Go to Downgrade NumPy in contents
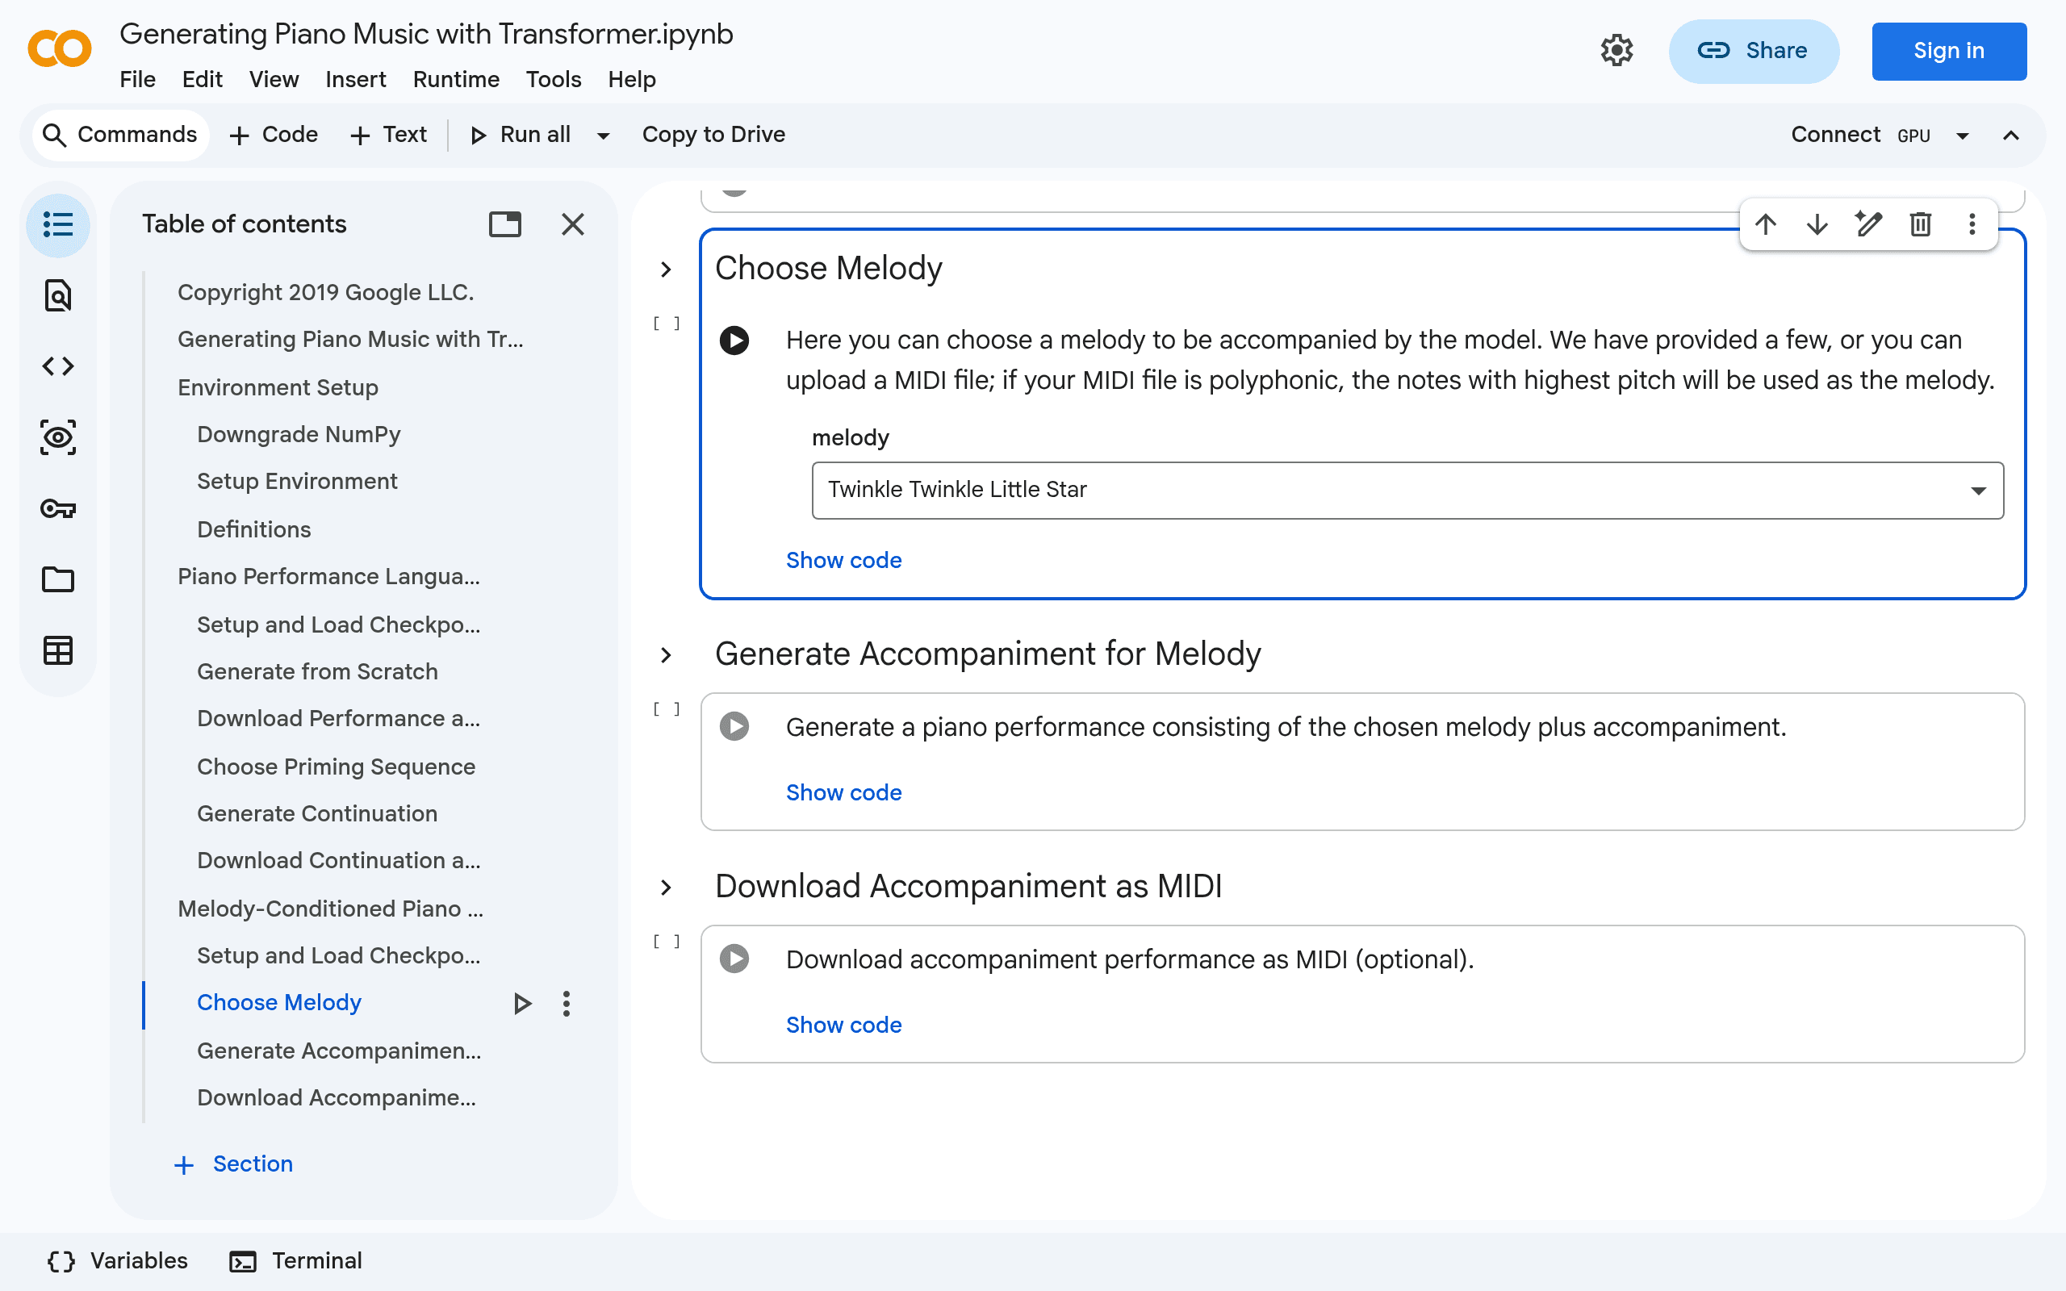This screenshot has height=1291, width=2066. [299, 435]
